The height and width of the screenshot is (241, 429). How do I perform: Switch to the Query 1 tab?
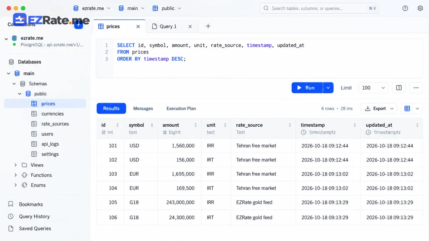point(173,26)
